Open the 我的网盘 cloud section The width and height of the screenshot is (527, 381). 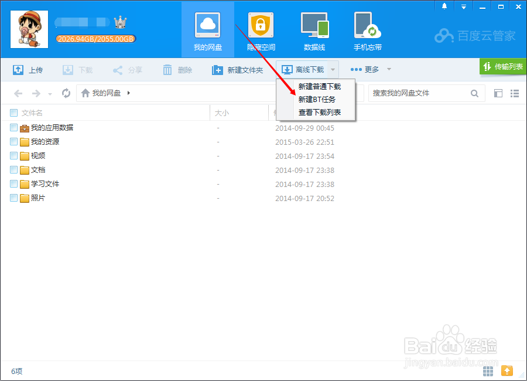pos(207,29)
